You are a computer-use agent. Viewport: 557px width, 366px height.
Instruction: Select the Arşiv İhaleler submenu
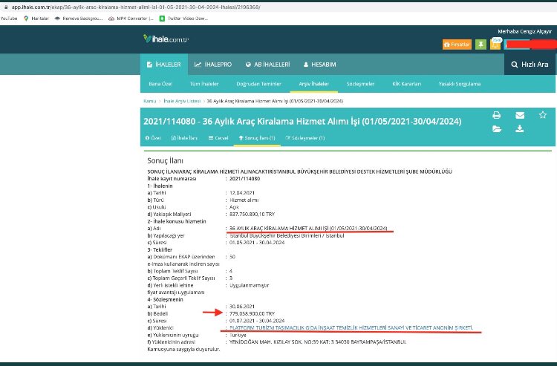click(313, 84)
